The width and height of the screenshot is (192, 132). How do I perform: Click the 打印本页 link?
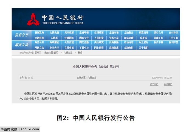coord(154,84)
